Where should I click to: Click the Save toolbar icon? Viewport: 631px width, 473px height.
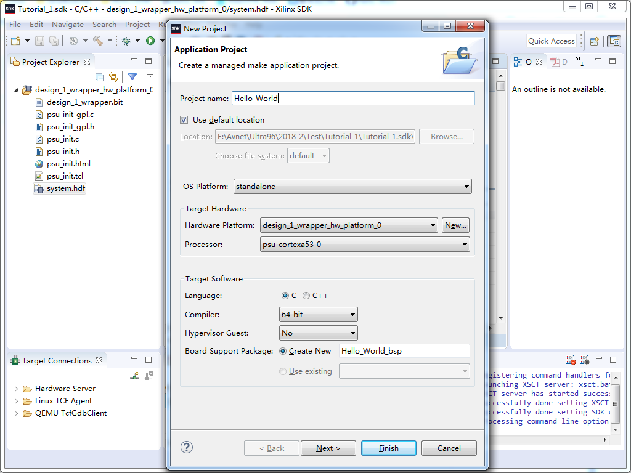(x=40, y=41)
